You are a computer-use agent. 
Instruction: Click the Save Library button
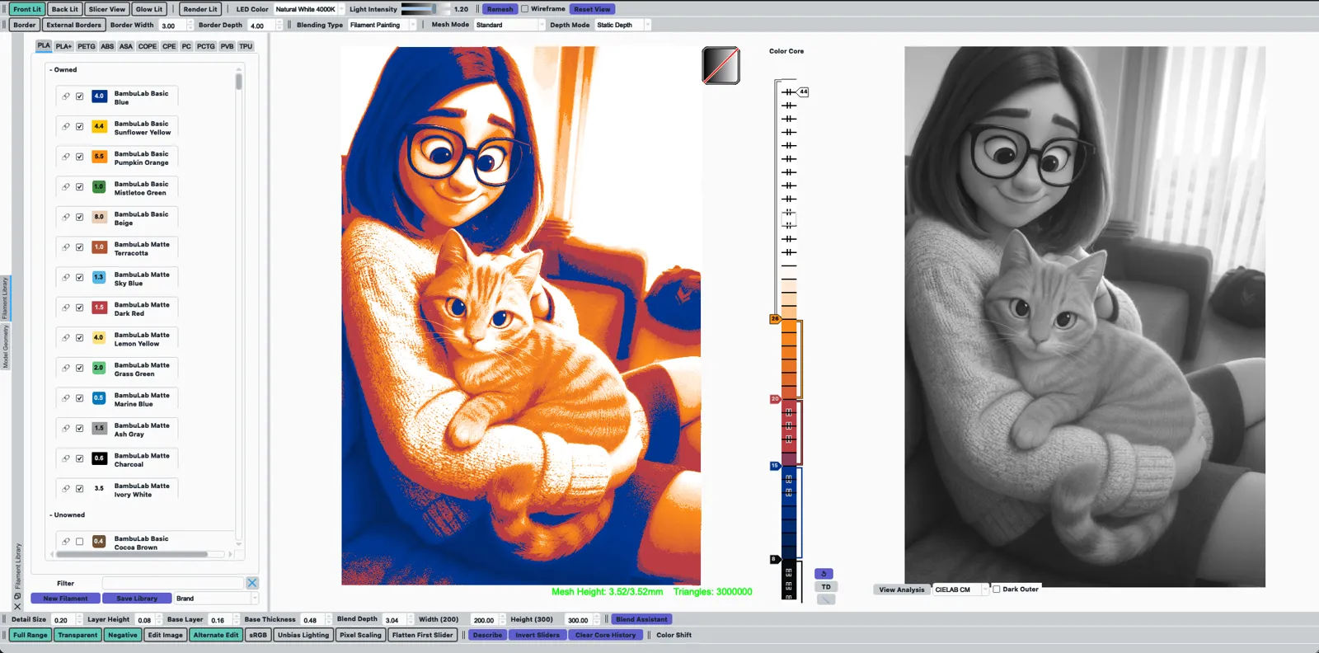(x=137, y=599)
